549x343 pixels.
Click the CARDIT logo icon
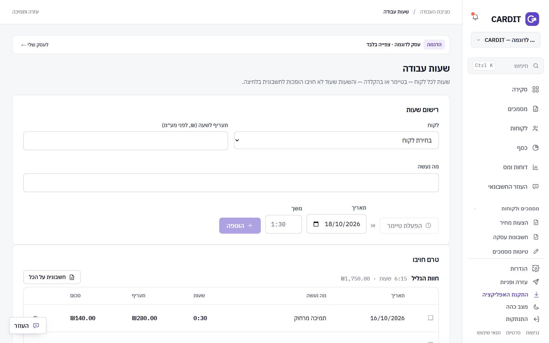point(532,19)
